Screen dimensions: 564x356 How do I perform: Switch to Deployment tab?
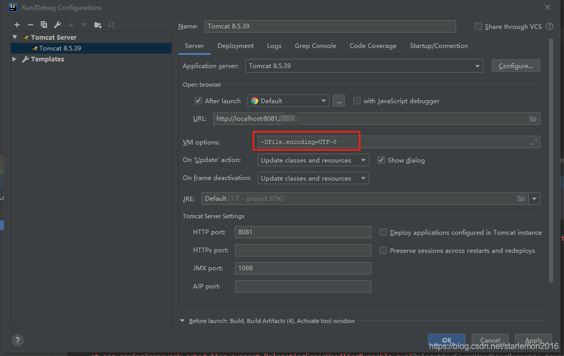236,45
